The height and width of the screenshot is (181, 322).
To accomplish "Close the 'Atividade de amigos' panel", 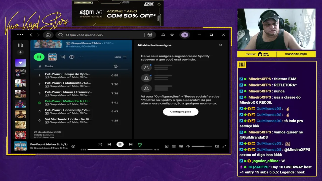I will tap(221, 45).
